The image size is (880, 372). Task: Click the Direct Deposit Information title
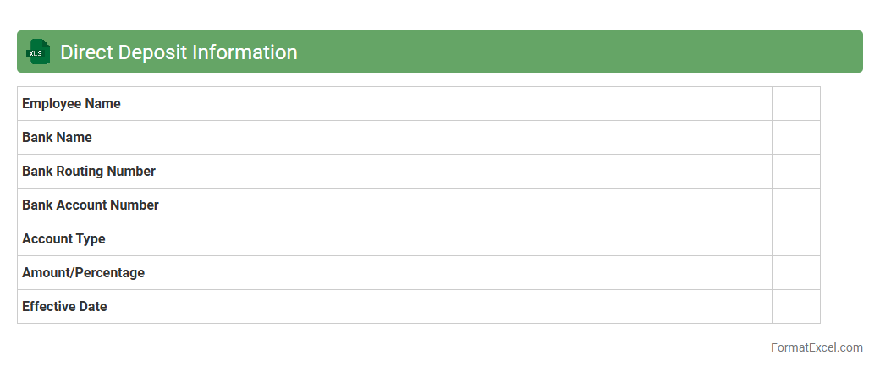click(x=179, y=52)
